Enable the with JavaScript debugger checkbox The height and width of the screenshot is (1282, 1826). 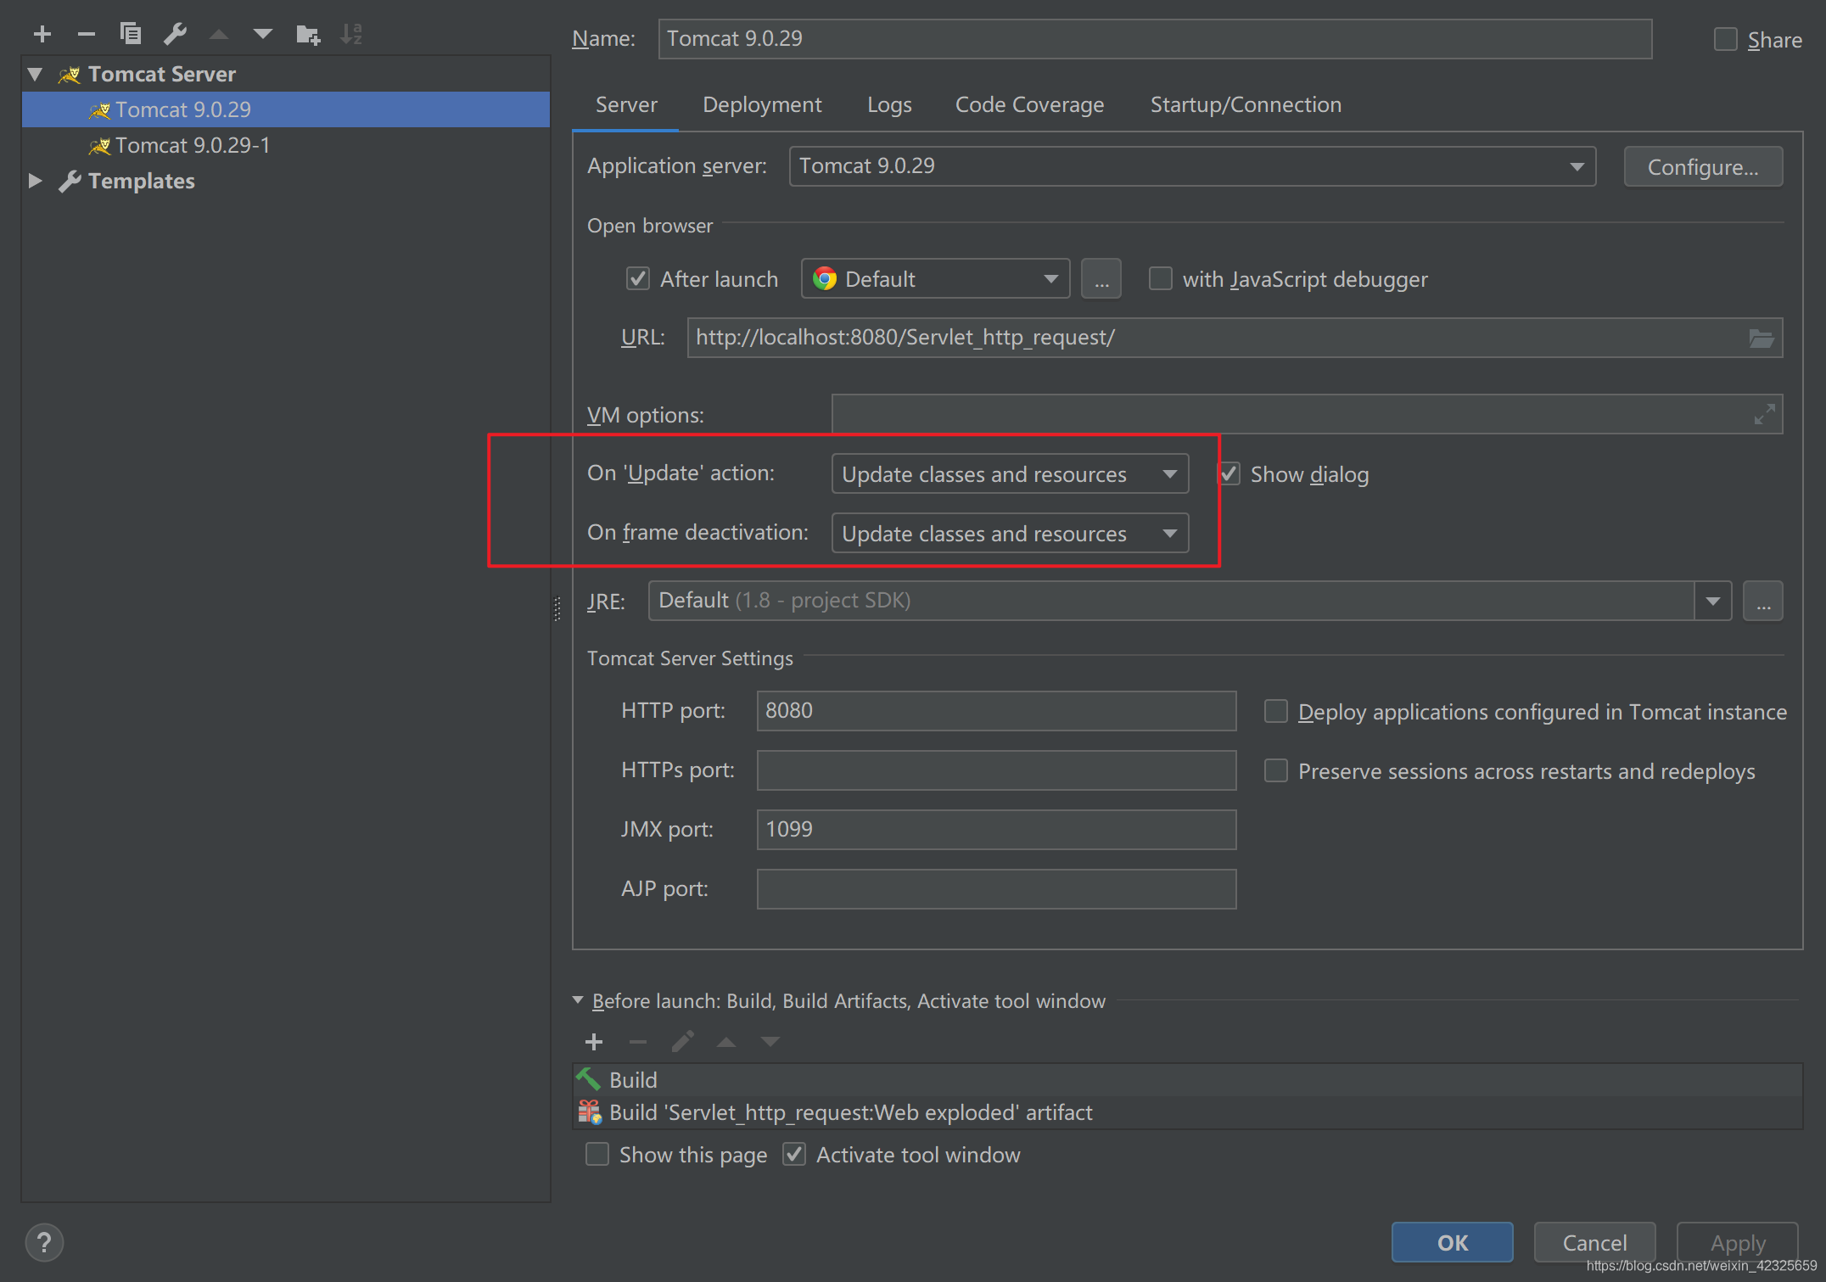coord(1160,279)
